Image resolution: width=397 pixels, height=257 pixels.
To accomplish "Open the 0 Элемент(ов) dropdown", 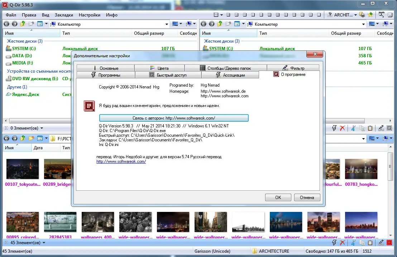I will 42,128.
